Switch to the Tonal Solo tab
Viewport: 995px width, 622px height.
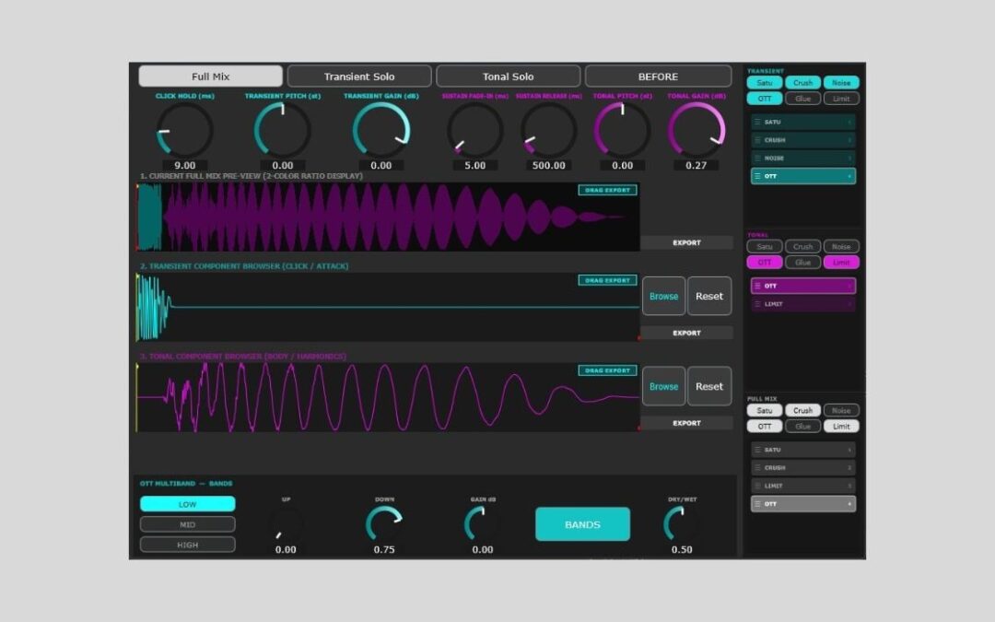click(x=509, y=76)
